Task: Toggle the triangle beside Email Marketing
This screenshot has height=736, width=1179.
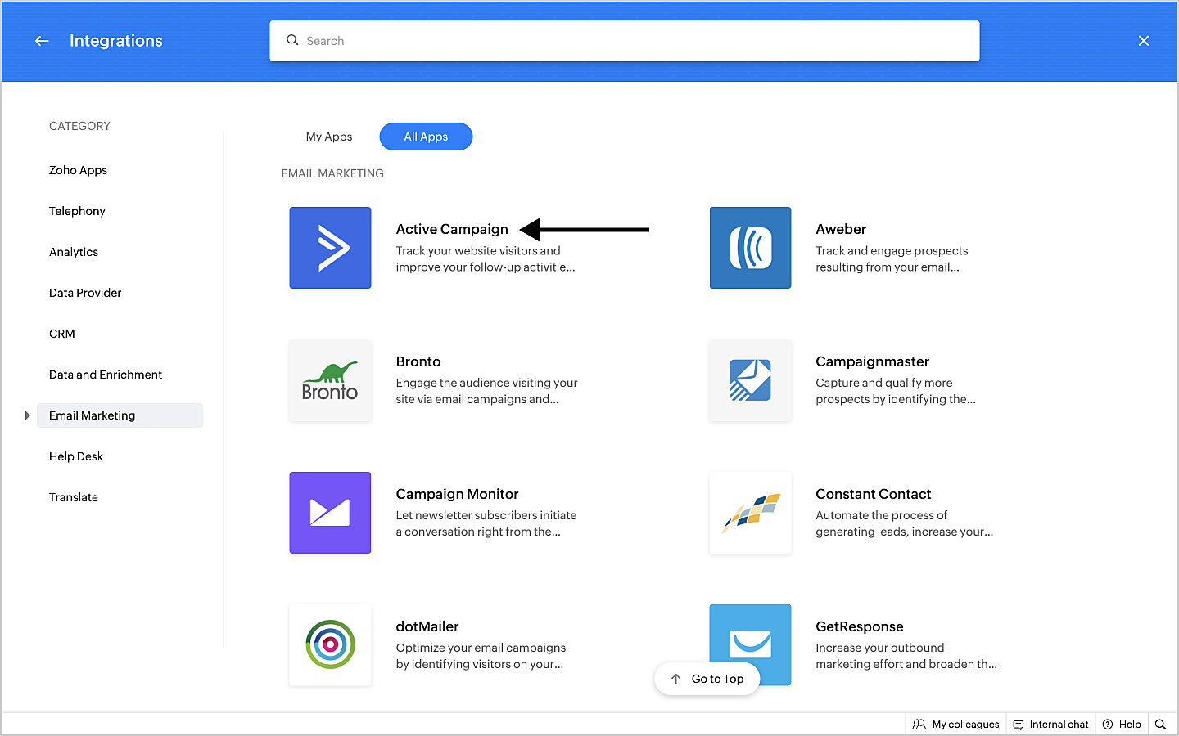Action: tap(27, 415)
